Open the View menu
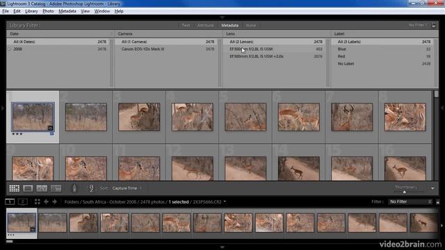The image size is (445, 250). coord(85,11)
